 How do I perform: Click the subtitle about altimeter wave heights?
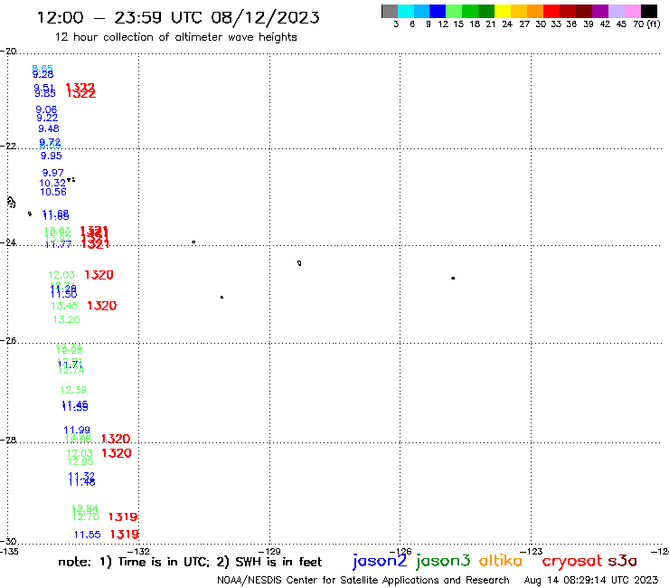click(175, 37)
